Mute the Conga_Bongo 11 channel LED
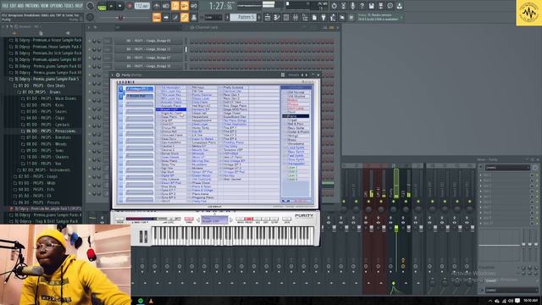The height and width of the screenshot is (305, 542). pyautogui.click(x=89, y=49)
